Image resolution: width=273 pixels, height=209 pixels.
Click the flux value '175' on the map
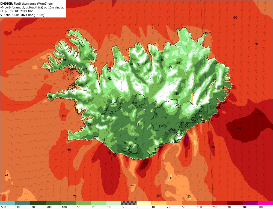tap(255, 44)
